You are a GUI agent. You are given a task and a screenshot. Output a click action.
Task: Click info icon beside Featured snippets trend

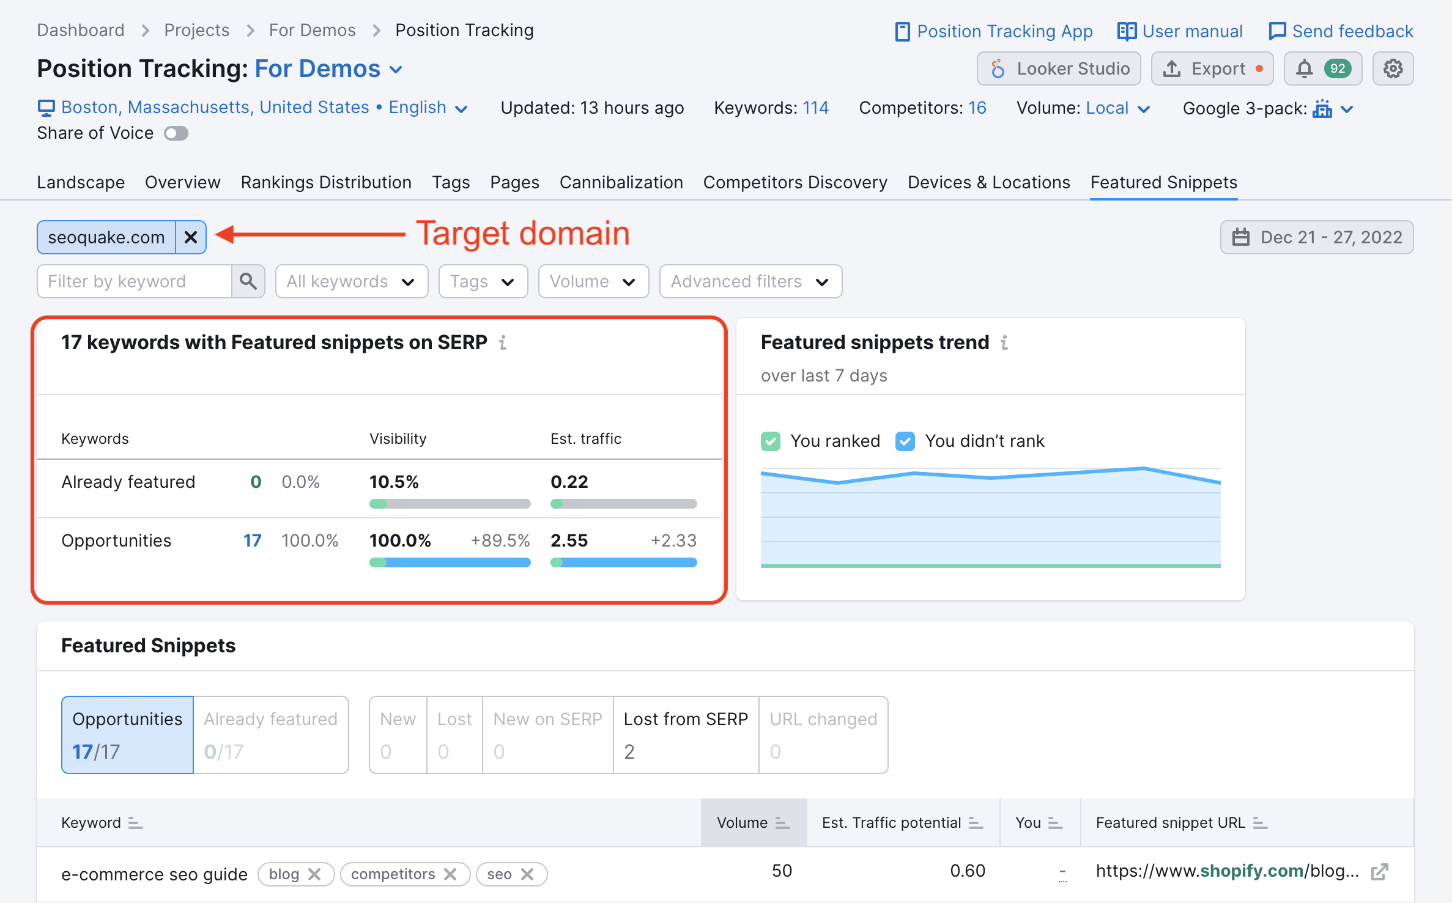[x=1004, y=343]
